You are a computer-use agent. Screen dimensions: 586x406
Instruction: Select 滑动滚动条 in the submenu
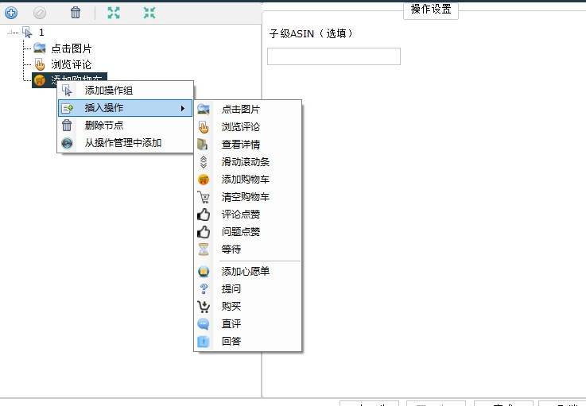(x=246, y=162)
